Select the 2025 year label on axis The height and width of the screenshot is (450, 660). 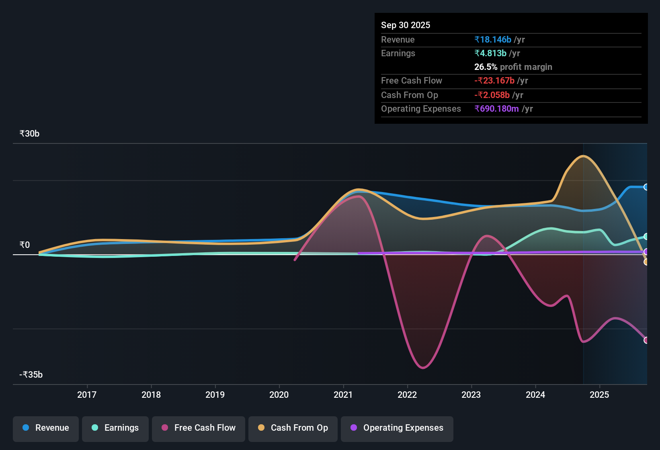click(x=600, y=395)
